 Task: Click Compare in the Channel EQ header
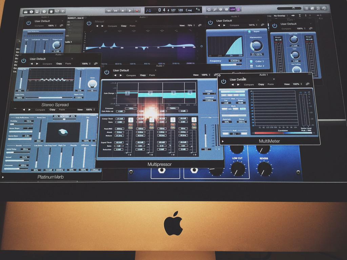[113, 26]
